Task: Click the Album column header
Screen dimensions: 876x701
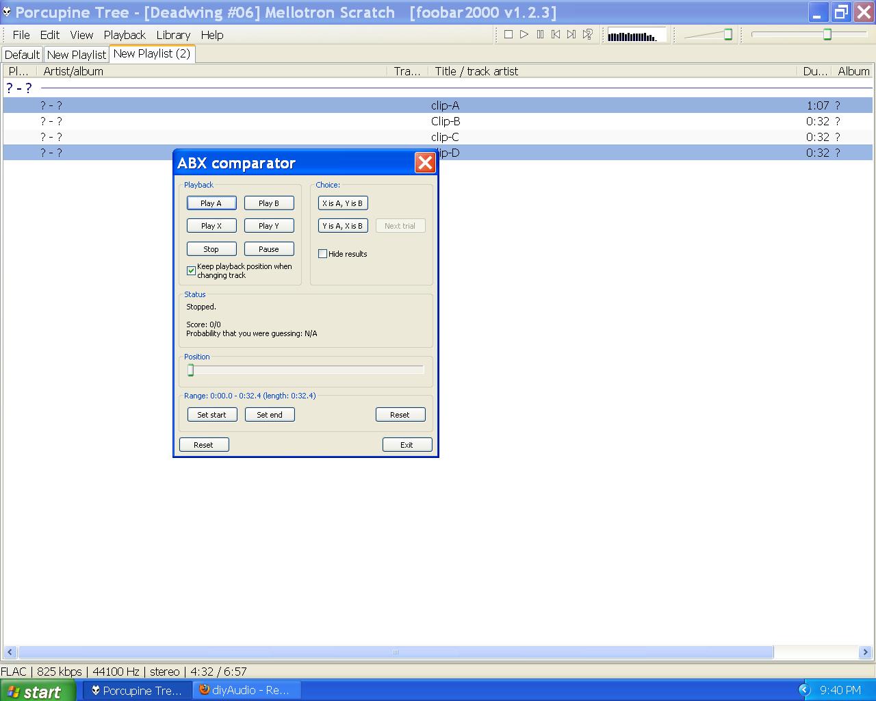Action: click(853, 71)
